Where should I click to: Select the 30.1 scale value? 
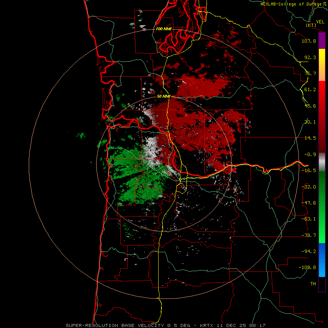click(310, 122)
